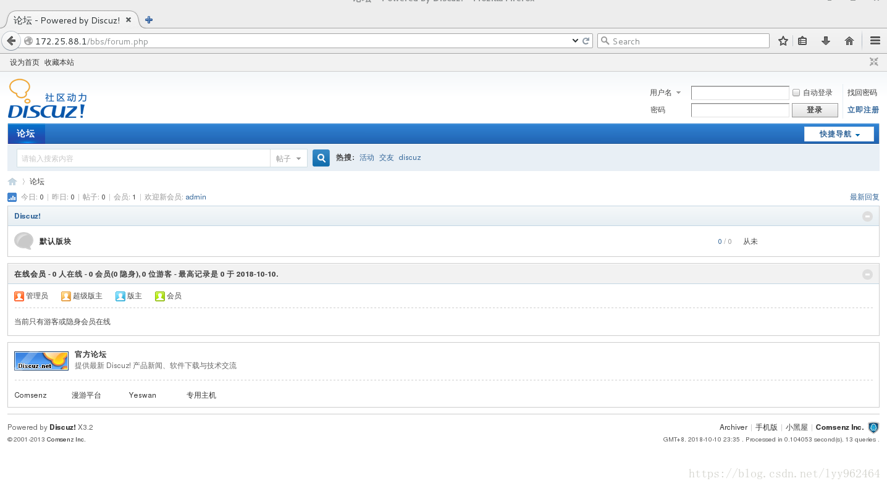The image size is (887, 486).
Task: Click the 管理员 user group icon
Action: pyautogui.click(x=19, y=296)
